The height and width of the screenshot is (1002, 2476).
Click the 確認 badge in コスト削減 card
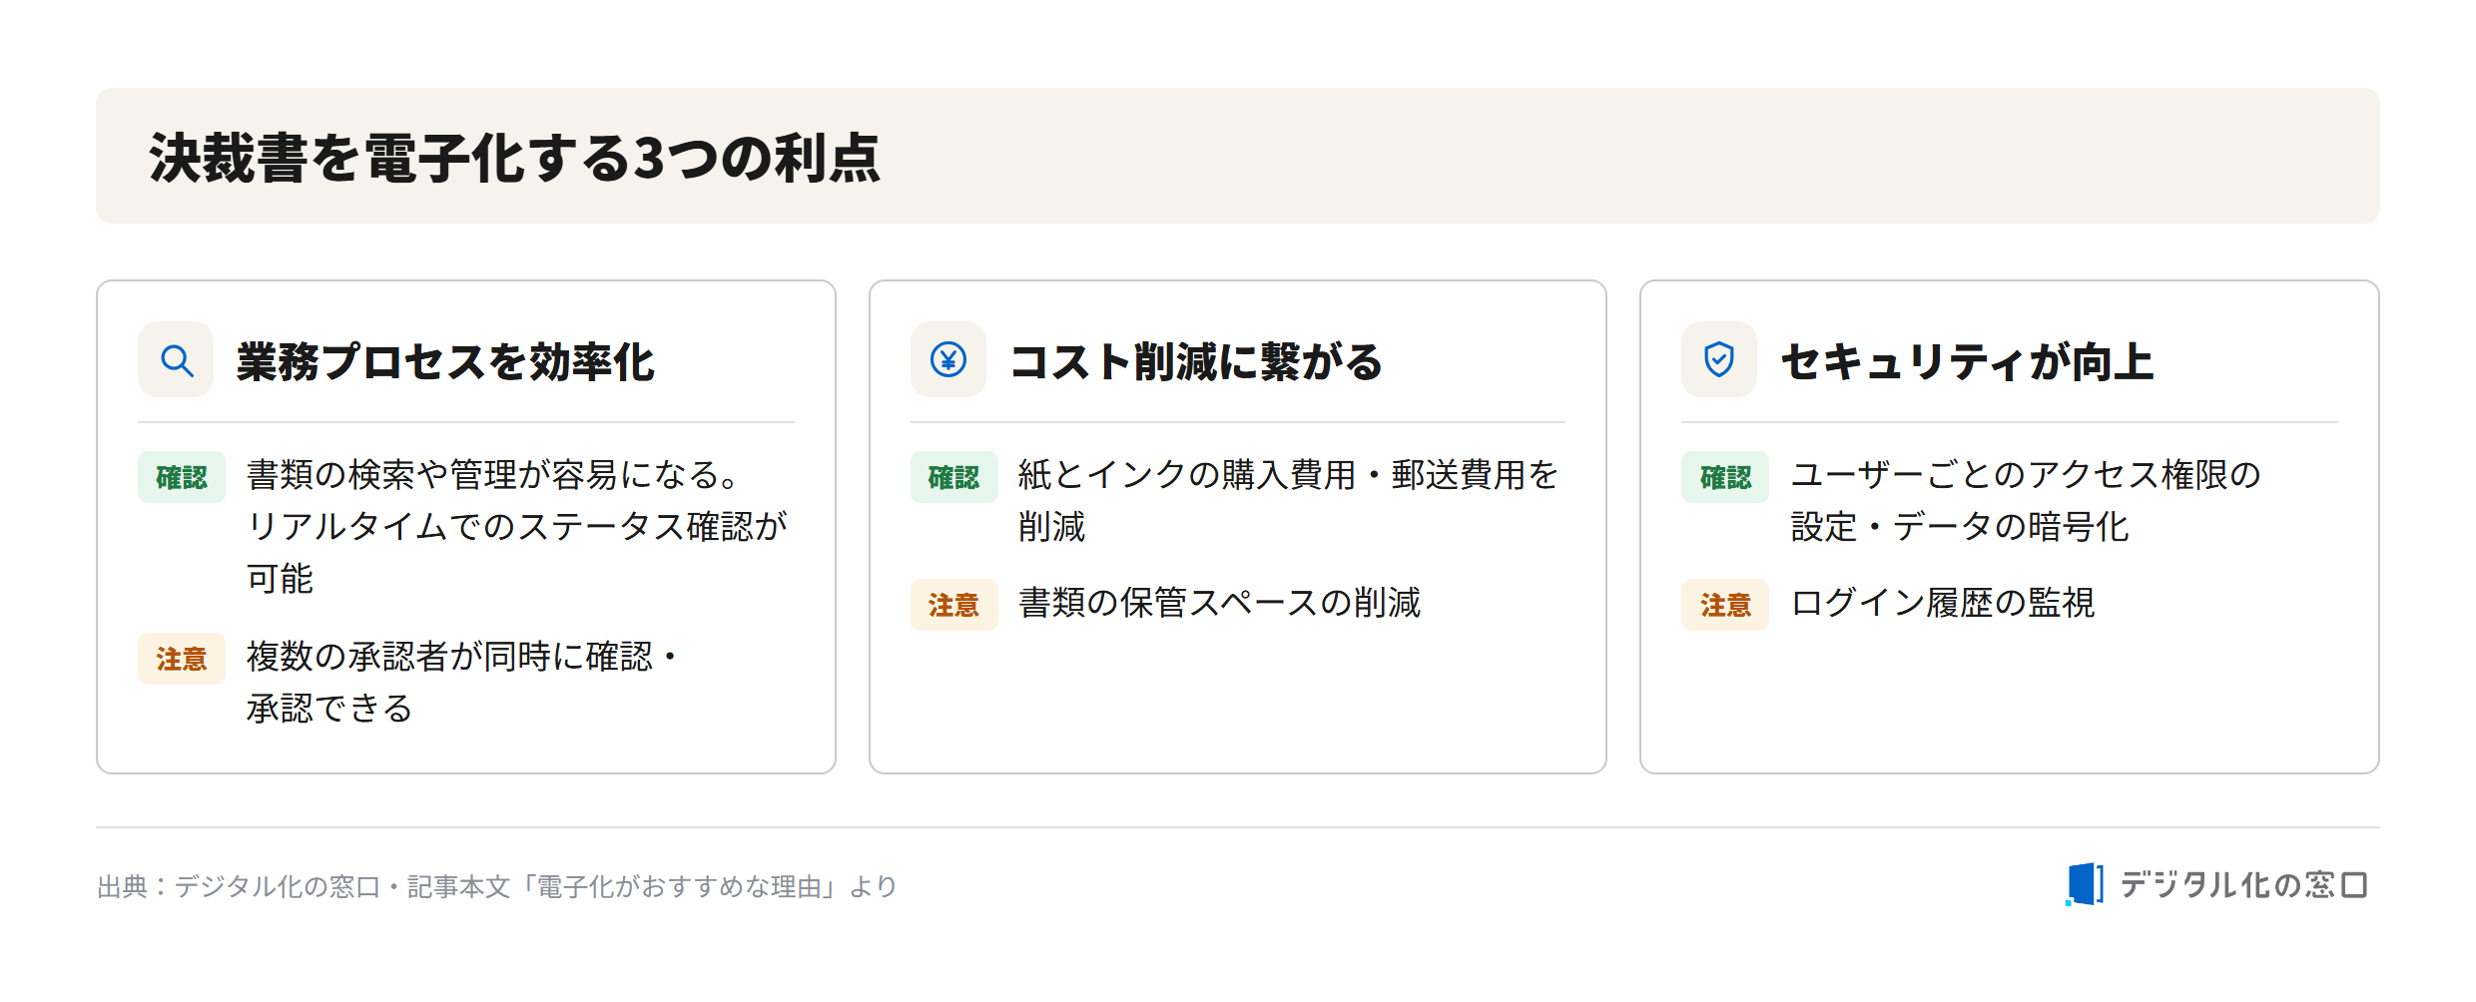point(953,477)
